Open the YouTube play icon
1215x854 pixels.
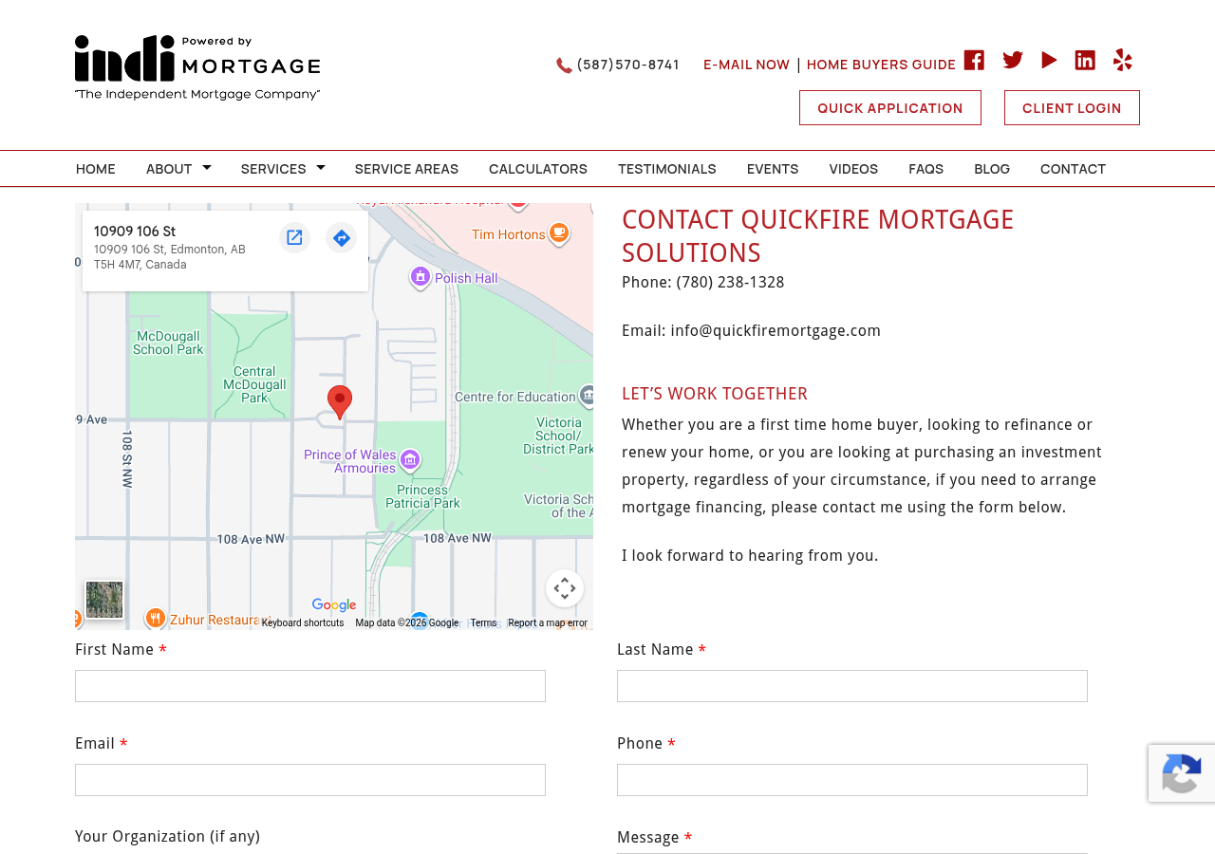tap(1049, 60)
